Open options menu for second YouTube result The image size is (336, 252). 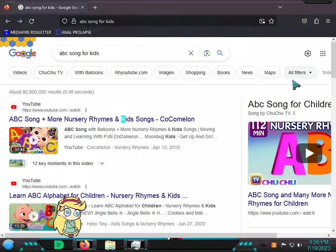(x=86, y=187)
